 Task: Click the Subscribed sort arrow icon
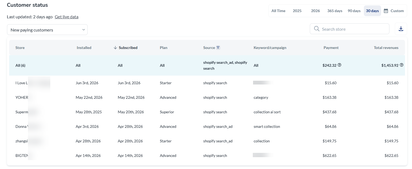click(x=115, y=48)
